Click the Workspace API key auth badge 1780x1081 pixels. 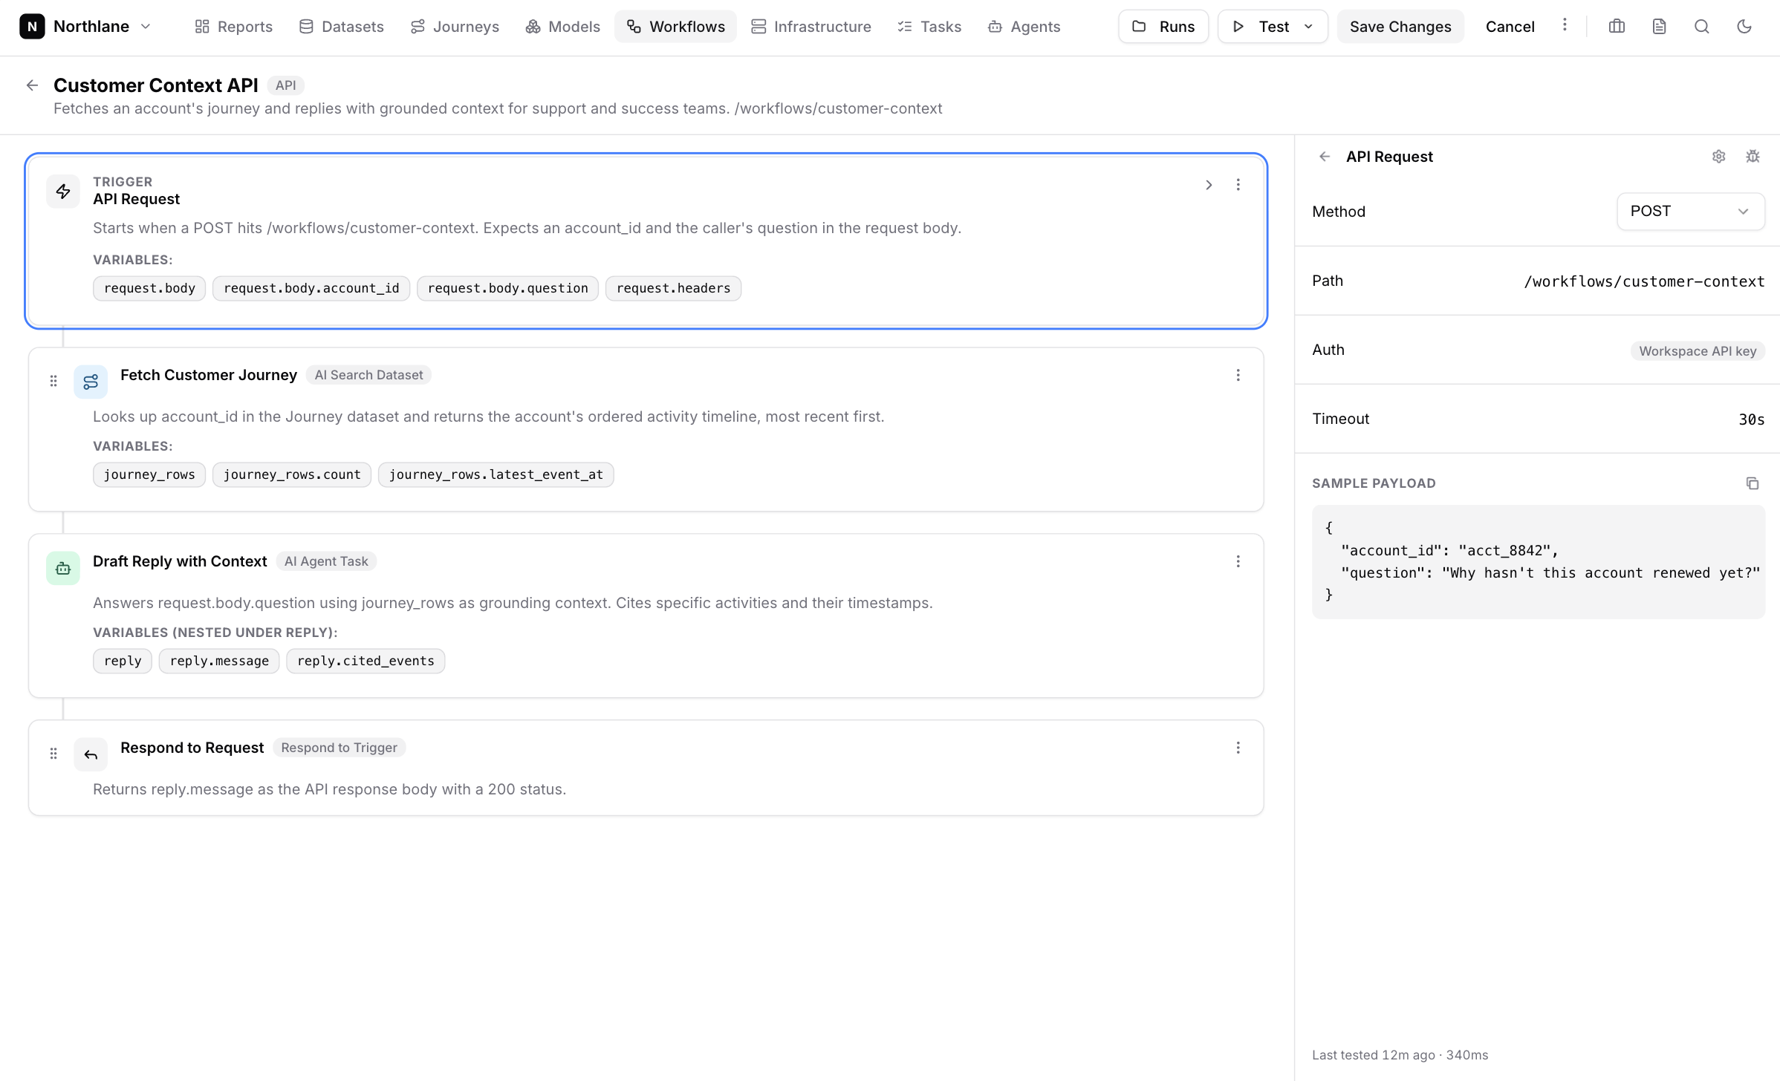point(1698,351)
